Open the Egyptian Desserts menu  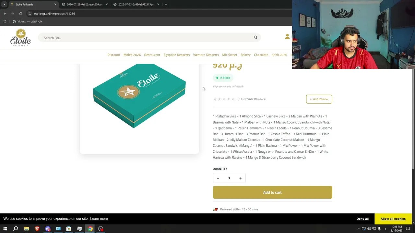(177, 55)
